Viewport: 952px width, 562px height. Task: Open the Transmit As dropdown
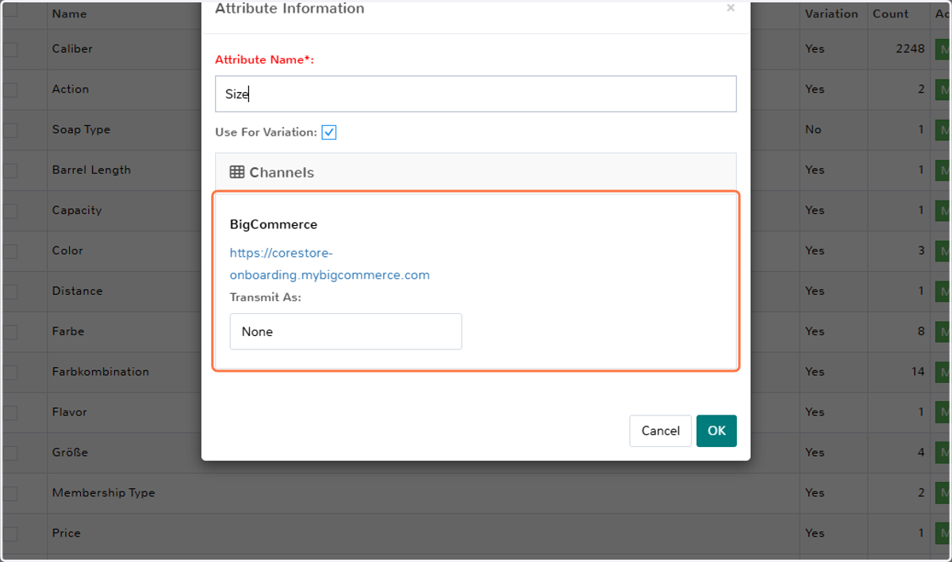346,331
